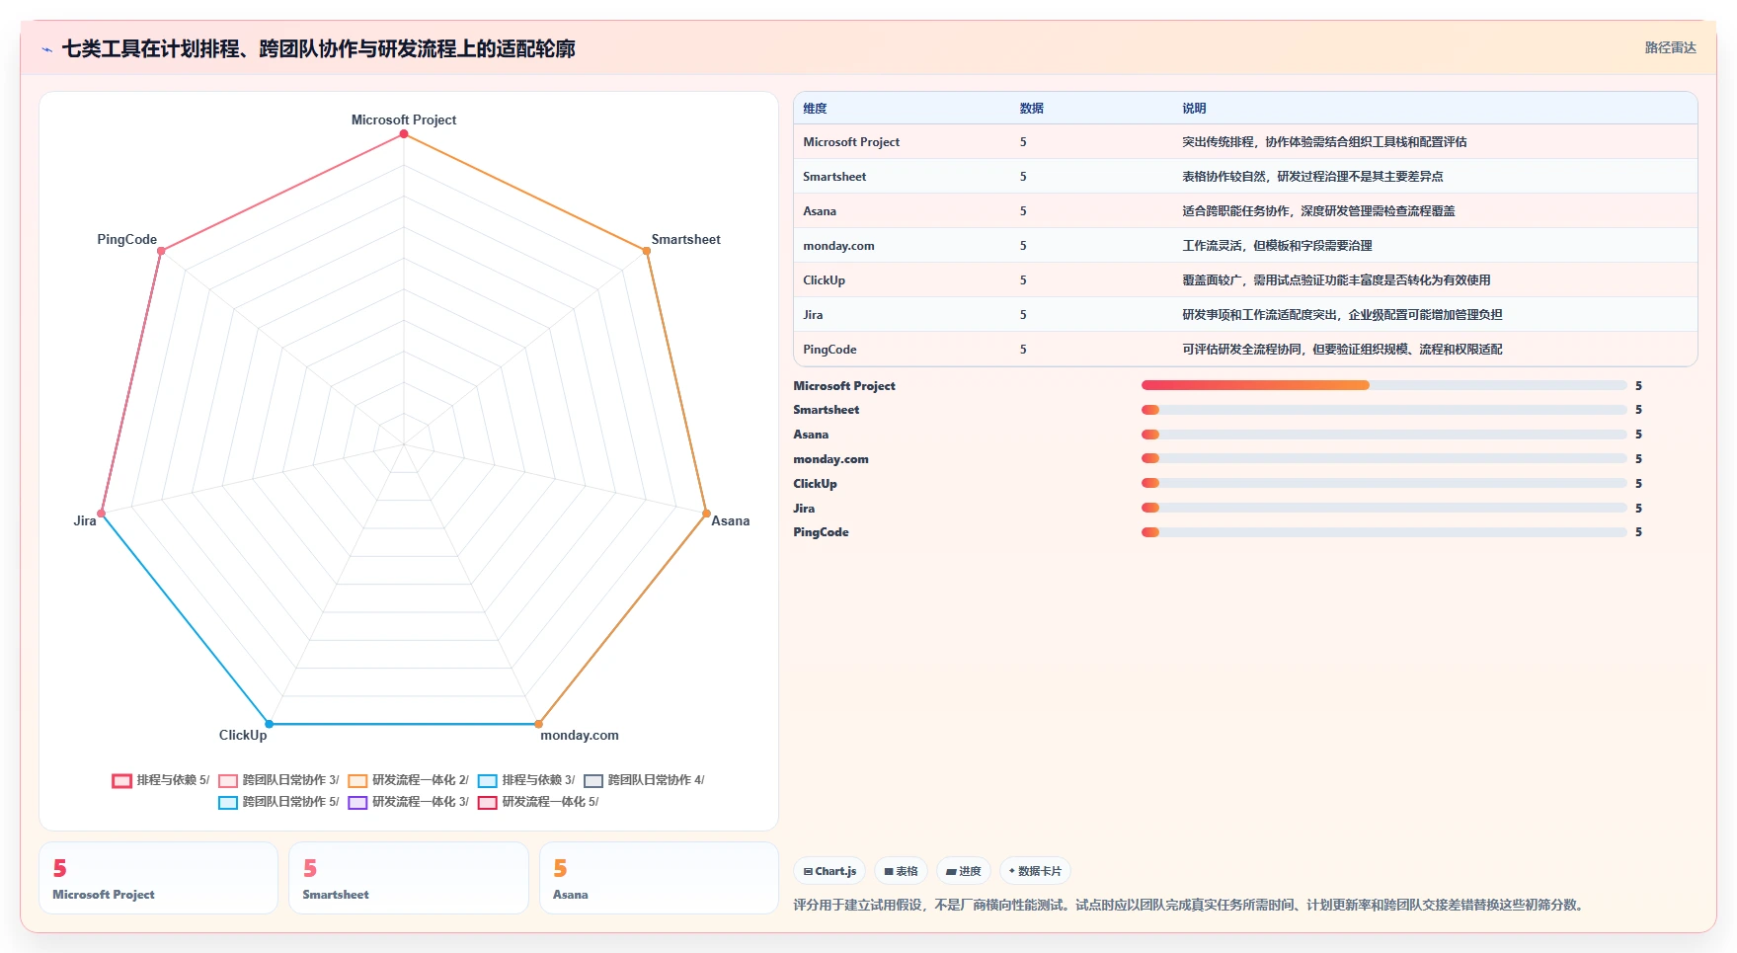The image size is (1737, 953).
Task: Toggle legend item 研发流程一体化 2/
Action: [x=409, y=780]
